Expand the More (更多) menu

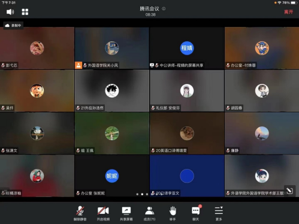[219, 213]
